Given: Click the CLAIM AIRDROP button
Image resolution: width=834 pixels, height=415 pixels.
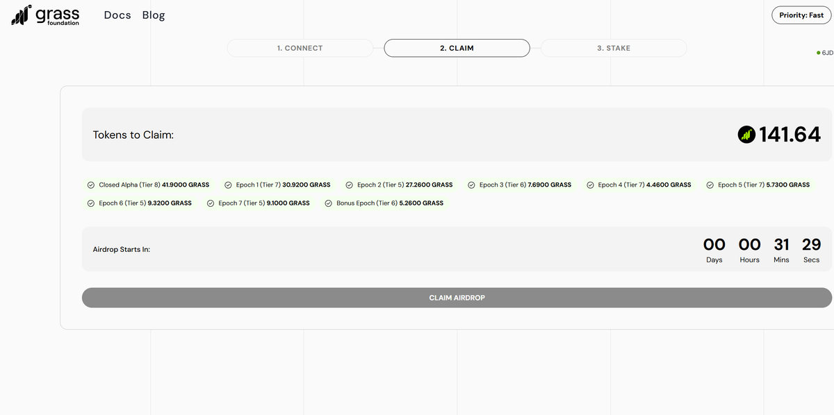Looking at the screenshot, I should [x=457, y=298].
